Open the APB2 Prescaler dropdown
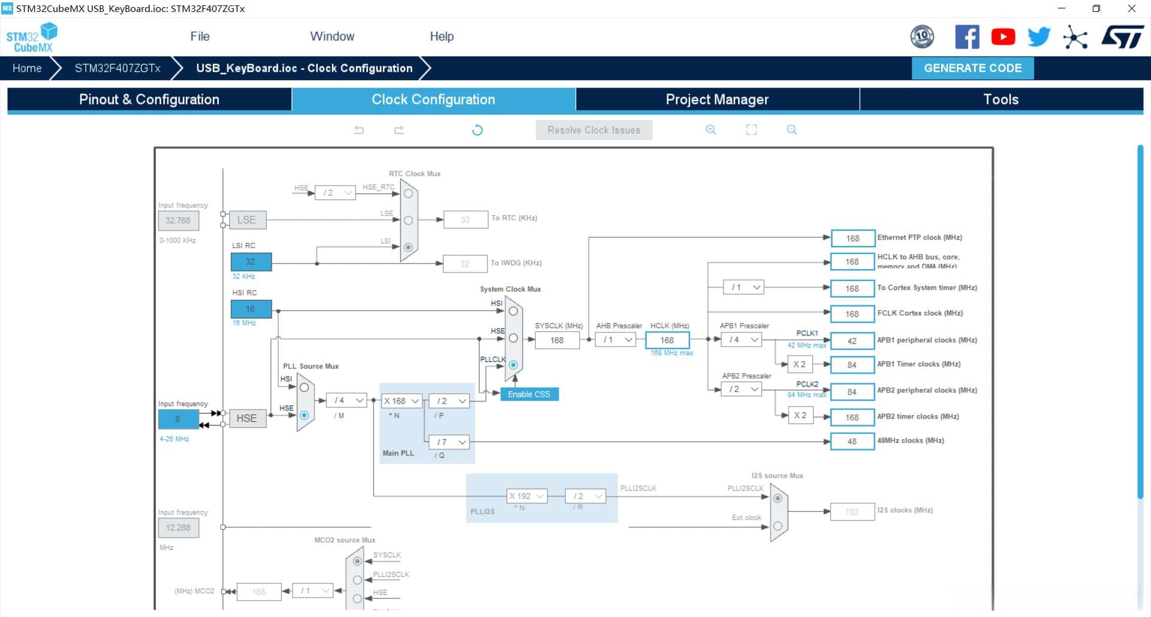The height and width of the screenshot is (617, 1151). (x=742, y=389)
